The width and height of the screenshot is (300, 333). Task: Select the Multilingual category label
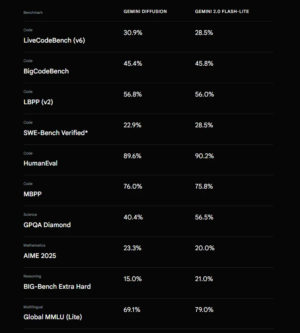33,307
